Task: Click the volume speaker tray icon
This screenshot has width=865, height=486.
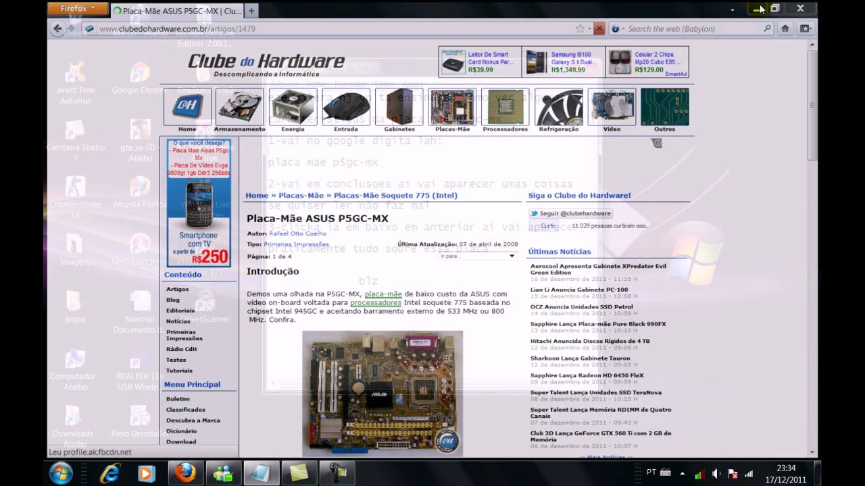Action: coord(716,473)
